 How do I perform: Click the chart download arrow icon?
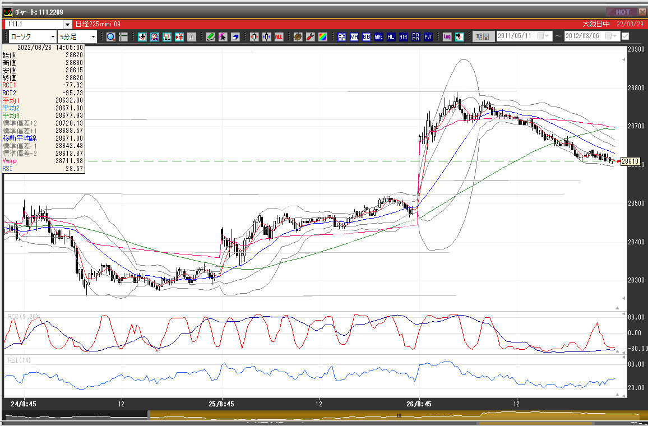point(142,37)
